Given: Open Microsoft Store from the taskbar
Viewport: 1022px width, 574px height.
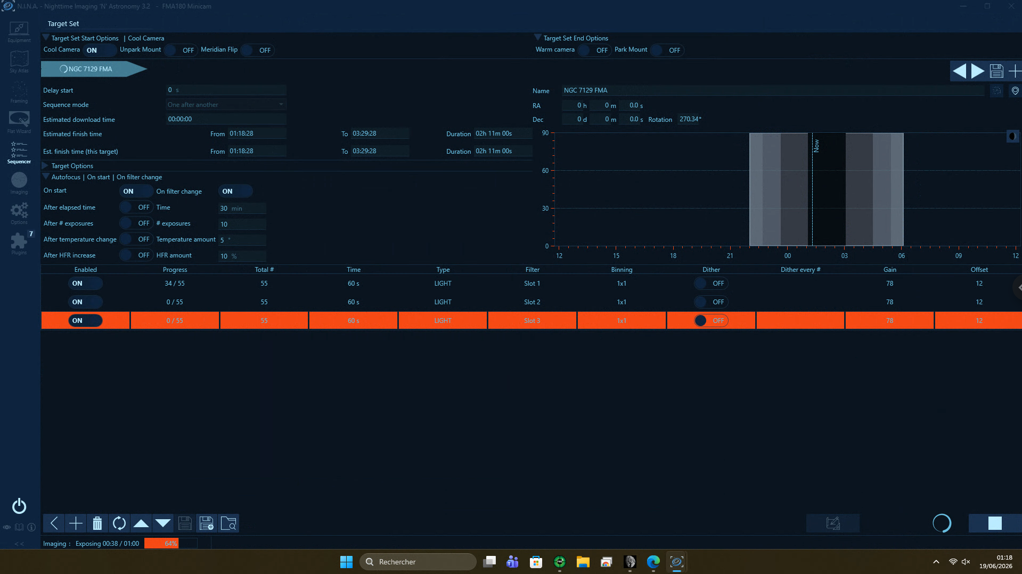Looking at the screenshot, I should coord(536,562).
